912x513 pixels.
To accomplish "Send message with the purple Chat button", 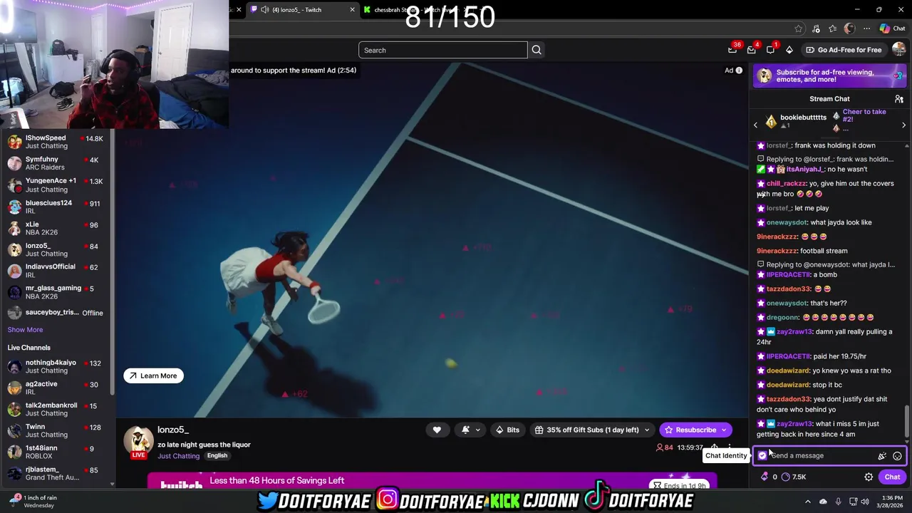I will click(892, 477).
